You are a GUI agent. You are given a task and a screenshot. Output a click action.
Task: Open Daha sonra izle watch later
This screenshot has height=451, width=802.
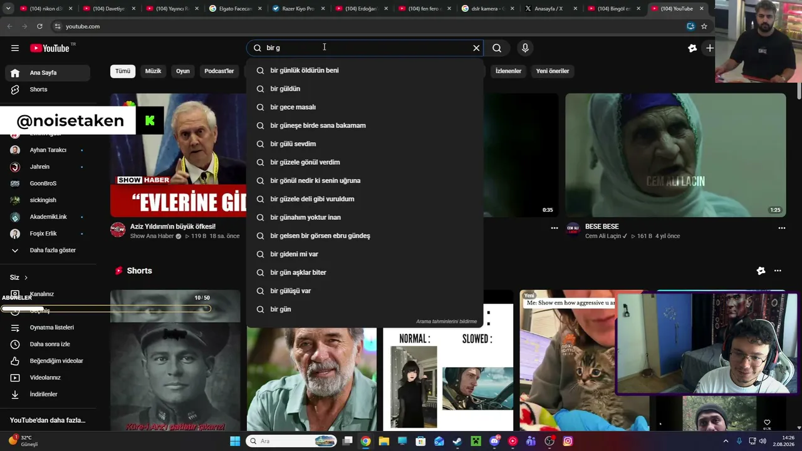coord(47,345)
